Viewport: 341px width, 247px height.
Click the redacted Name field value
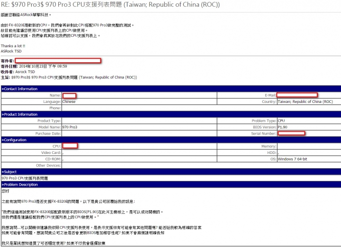pyautogui.click(x=69, y=95)
